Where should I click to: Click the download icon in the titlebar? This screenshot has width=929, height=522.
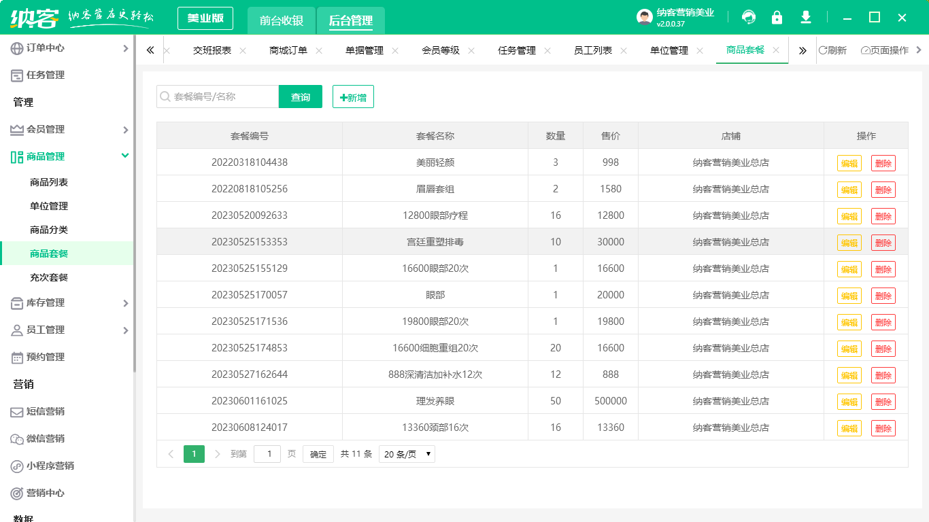point(805,17)
